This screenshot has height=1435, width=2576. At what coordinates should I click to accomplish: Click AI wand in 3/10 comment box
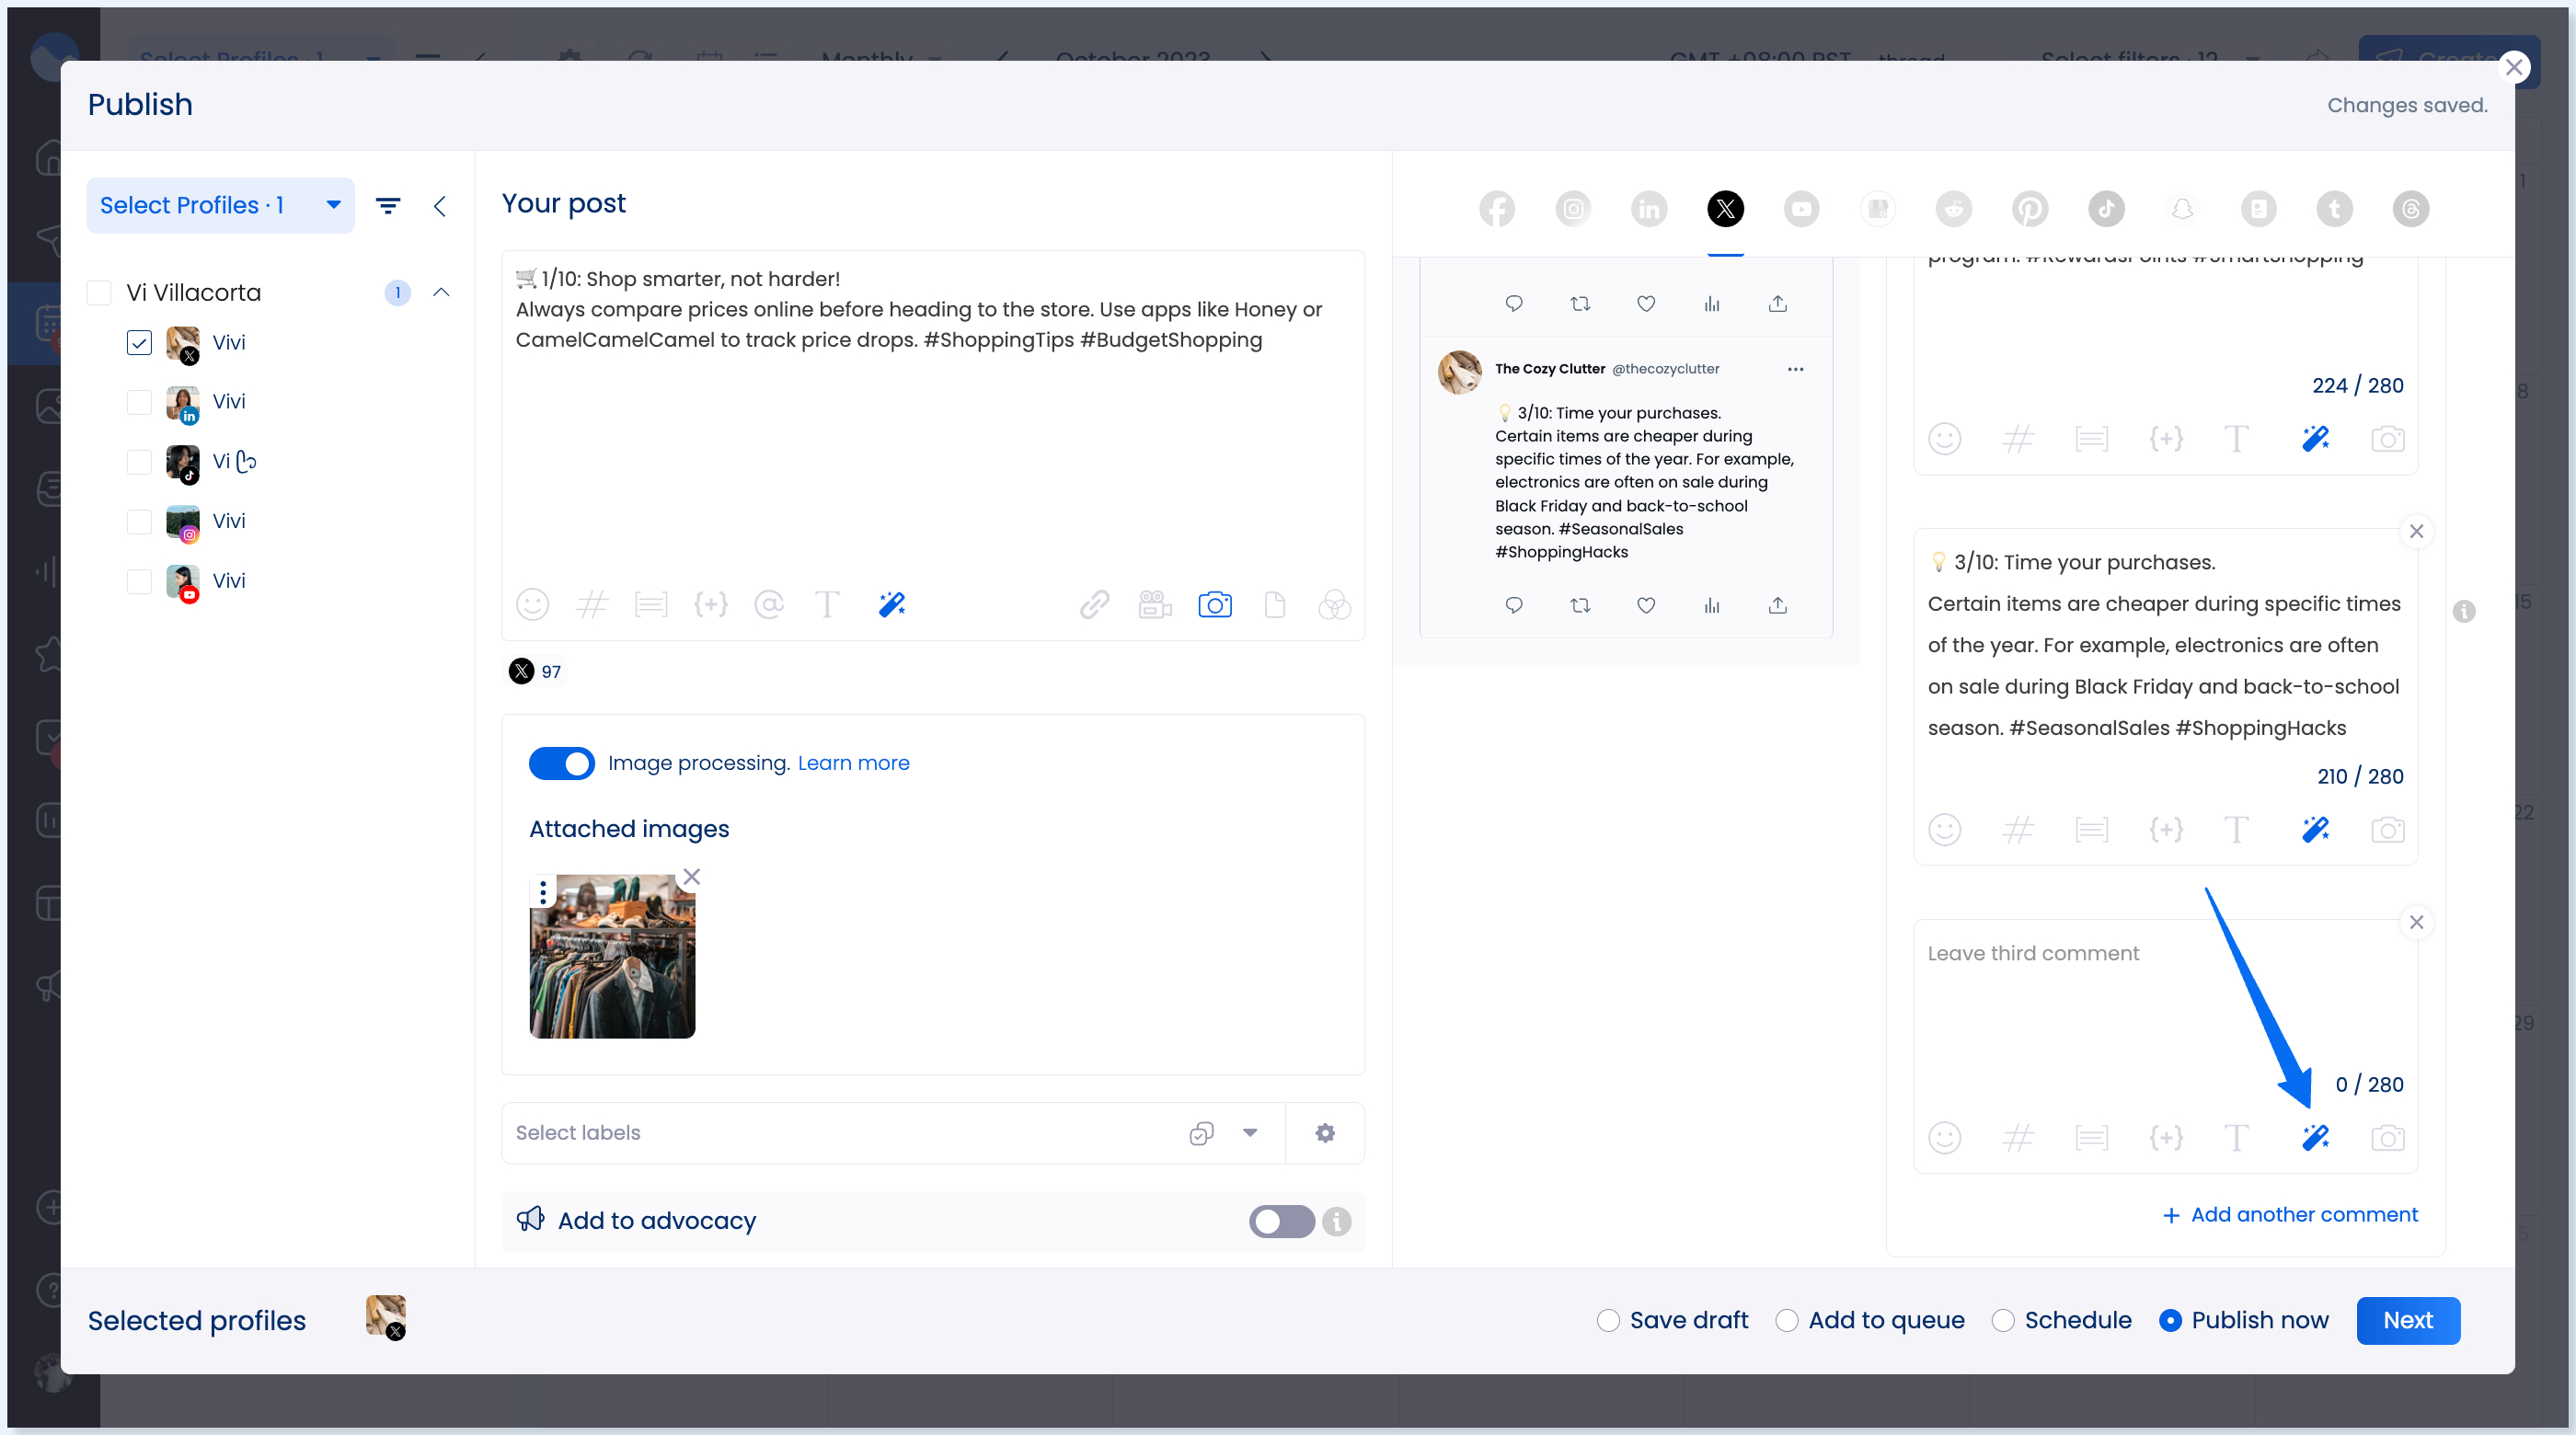(2315, 829)
